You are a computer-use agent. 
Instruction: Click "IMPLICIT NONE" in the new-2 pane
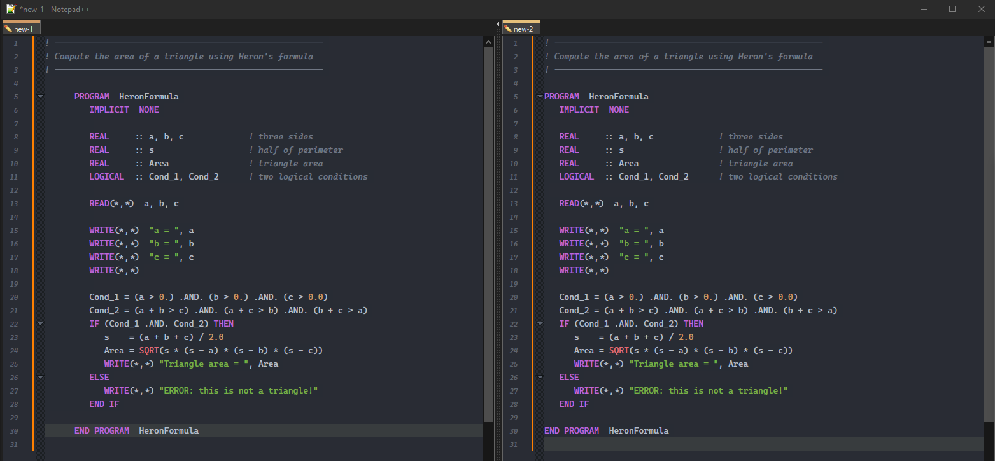point(594,110)
